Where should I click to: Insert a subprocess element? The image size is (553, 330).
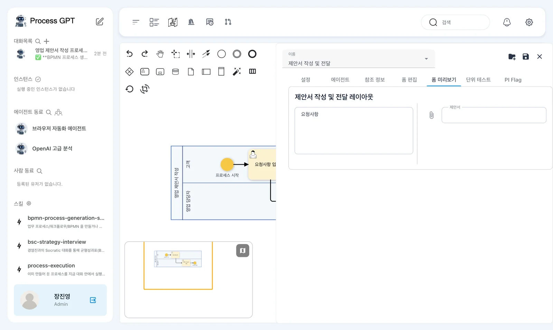pyautogui.click(x=160, y=71)
